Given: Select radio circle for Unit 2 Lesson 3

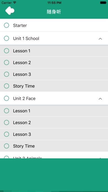Looking at the screenshot, I should (7, 134).
